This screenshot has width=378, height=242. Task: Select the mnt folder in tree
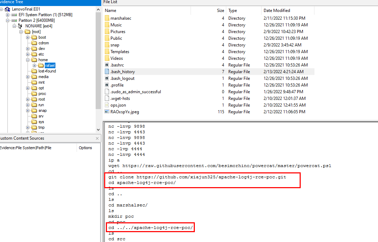(x=41, y=82)
